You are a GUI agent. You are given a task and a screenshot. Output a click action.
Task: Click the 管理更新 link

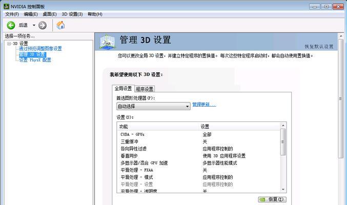tap(204, 105)
